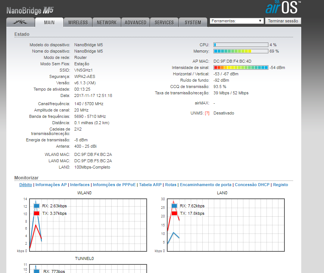Image resolution: width=324 pixels, height=273 pixels.
Task: Click the uptime value 00:13:25
Action: (82, 89)
